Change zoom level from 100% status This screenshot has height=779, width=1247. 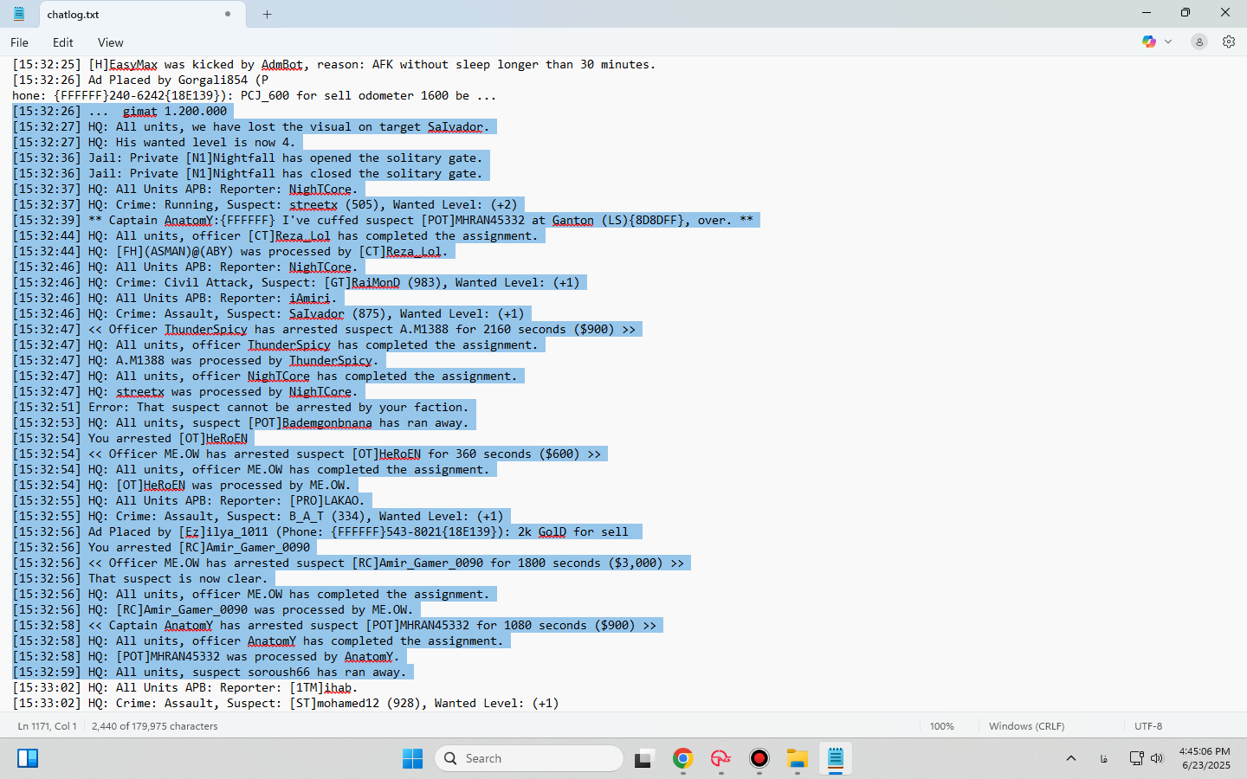942,726
